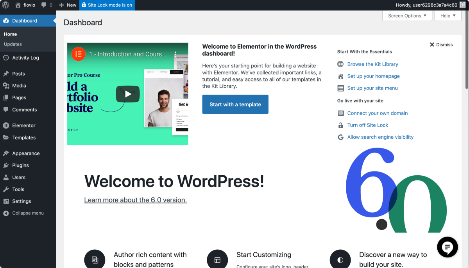Click the Dashboard gauge icon in sidebar

tap(6, 21)
